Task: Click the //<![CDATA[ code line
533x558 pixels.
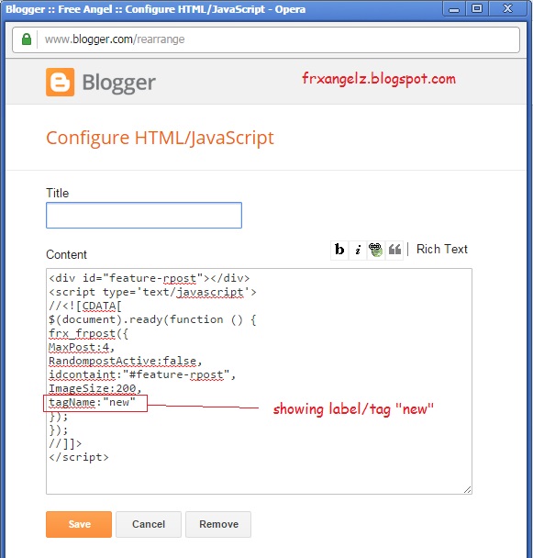Action: coord(85,306)
